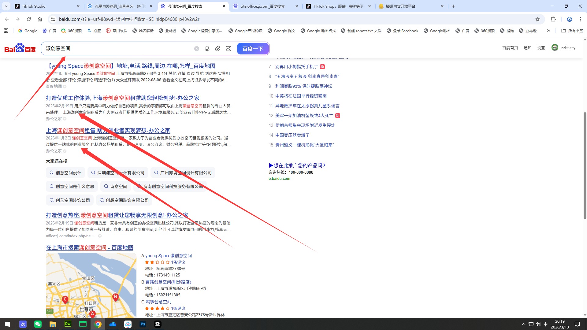Viewport: 587px width, 330px height.
Task: Open the 上海漾创意空间租售 search result
Action: point(108,131)
